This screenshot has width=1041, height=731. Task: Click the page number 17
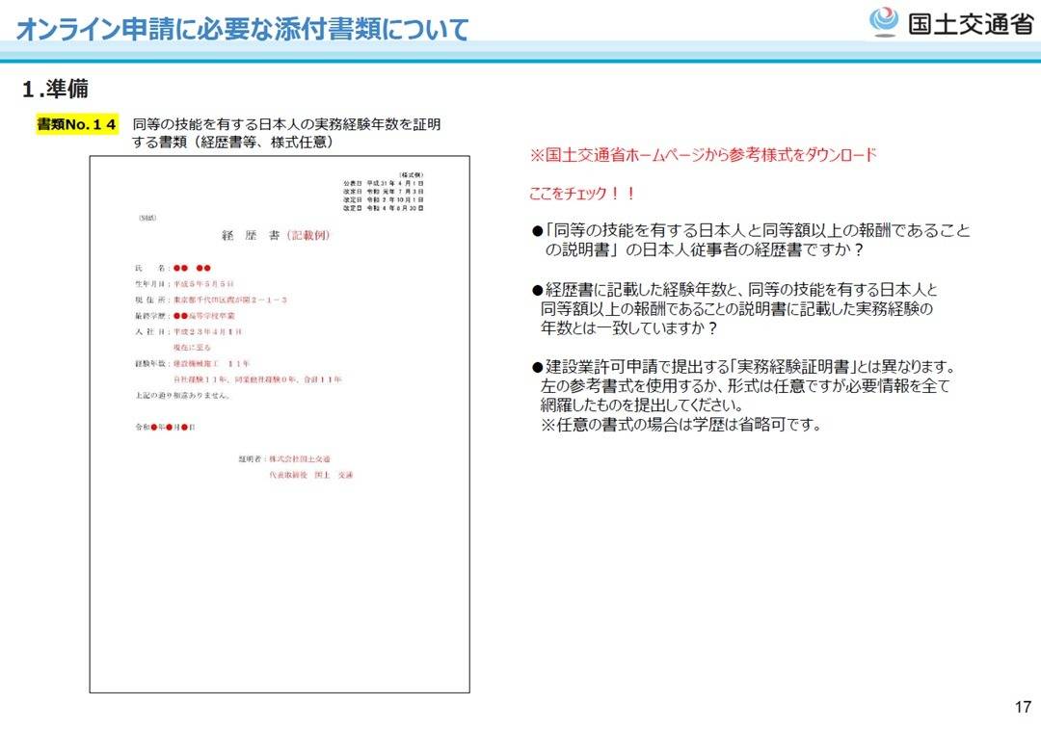(1023, 707)
